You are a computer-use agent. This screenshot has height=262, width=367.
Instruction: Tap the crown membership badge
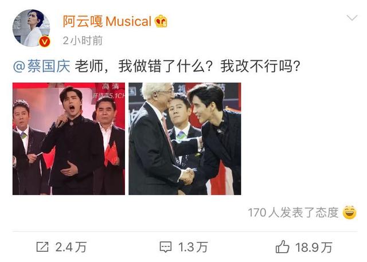[161, 21]
